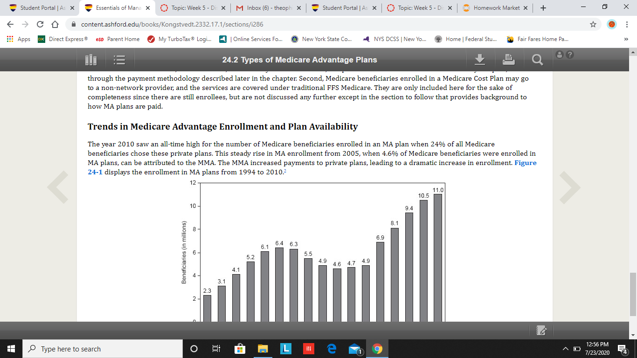Show hidden system tray icons
The image size is (637, 358).
[x=566, y=349]
